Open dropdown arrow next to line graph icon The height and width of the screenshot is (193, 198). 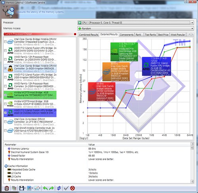40,188
